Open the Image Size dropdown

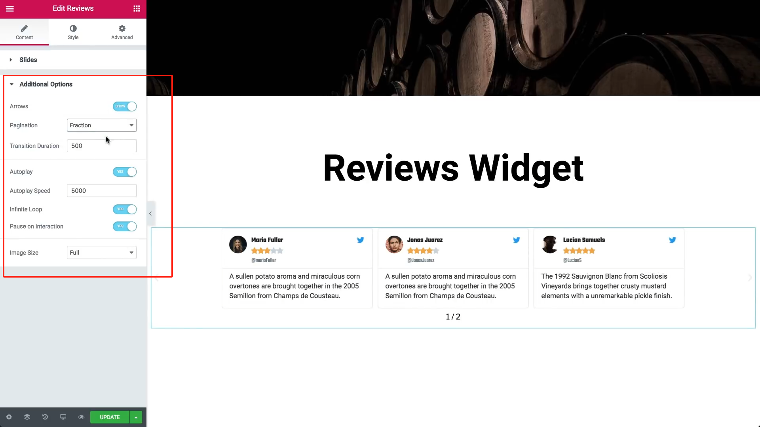pyautogui.click(x=102, y=253)
